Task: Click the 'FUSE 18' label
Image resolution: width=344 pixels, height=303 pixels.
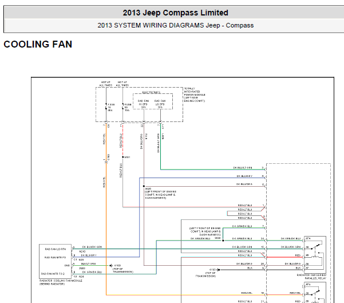Action: pos(110,107)
